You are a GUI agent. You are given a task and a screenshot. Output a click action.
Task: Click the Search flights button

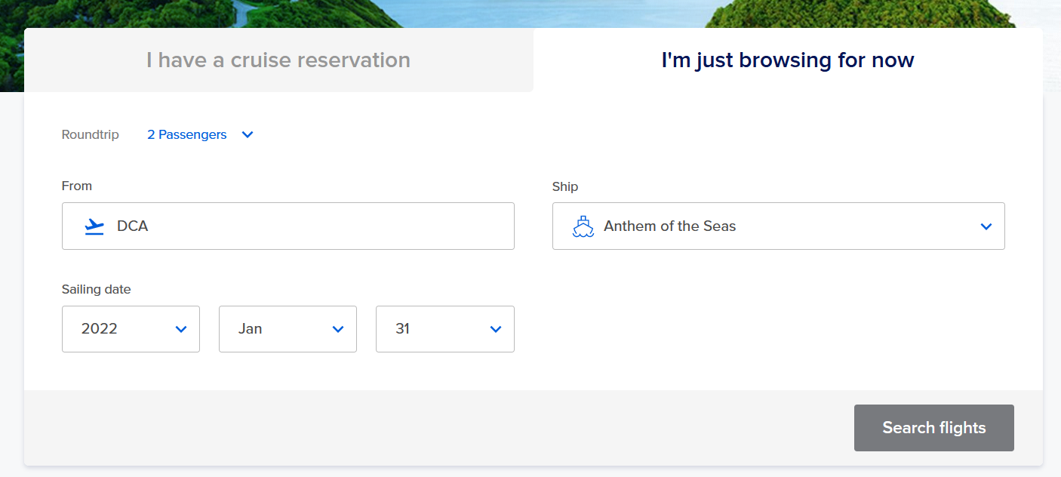(934, 428)
